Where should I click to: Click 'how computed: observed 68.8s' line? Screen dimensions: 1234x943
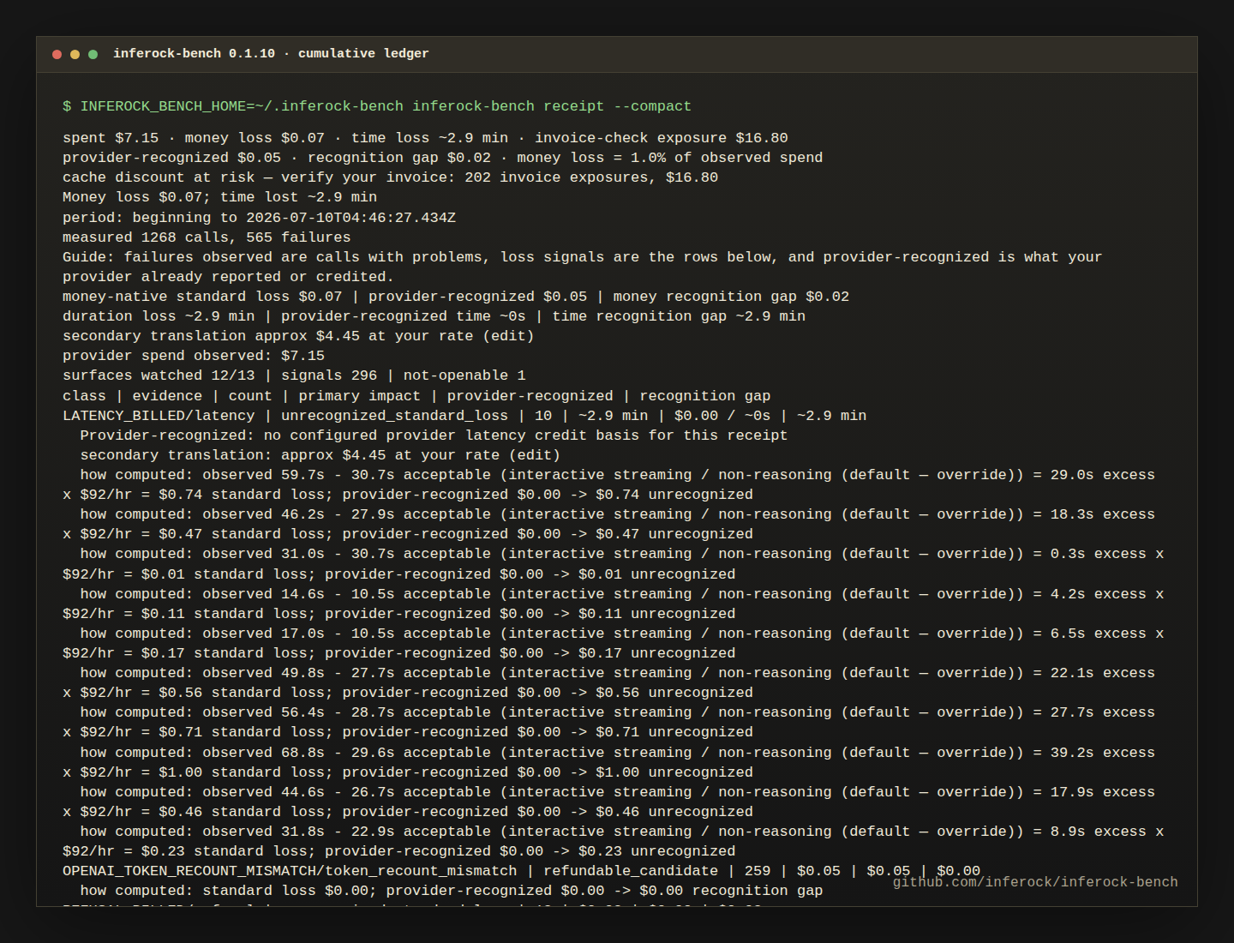click(617, 753)
